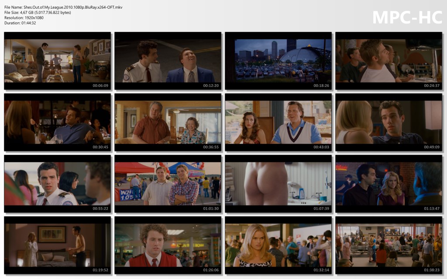
Task: Click the File Name text line
Action: pyautogui.click(x=63, y=7)
